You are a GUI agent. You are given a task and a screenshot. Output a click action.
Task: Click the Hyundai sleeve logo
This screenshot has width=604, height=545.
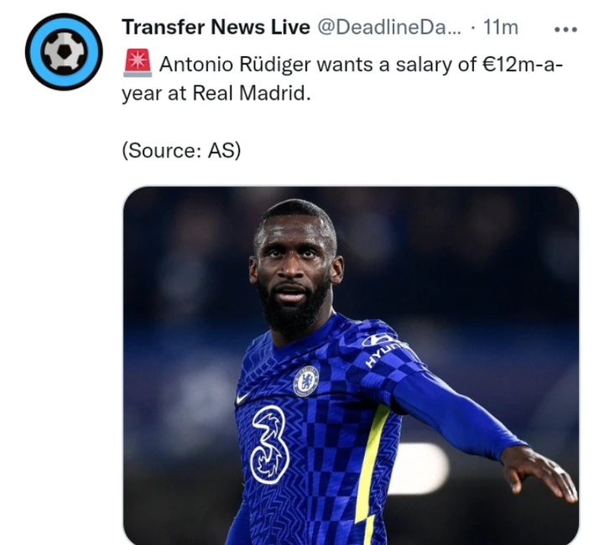383,348
